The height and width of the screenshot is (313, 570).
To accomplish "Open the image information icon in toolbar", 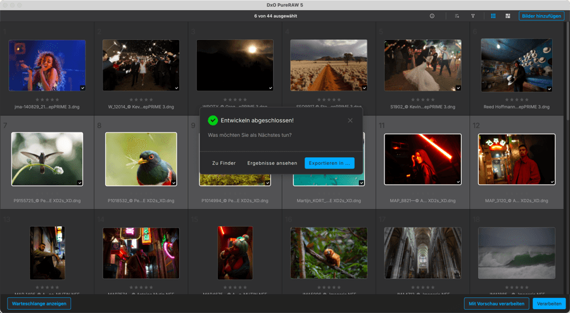I will [x=432, y=16].
